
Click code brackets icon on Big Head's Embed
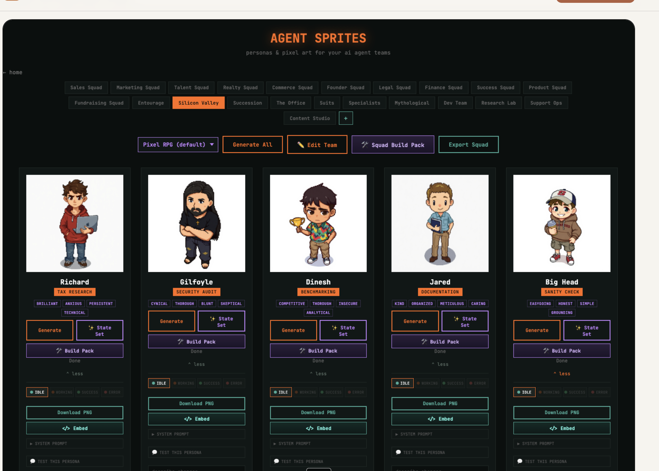[553, 428]
